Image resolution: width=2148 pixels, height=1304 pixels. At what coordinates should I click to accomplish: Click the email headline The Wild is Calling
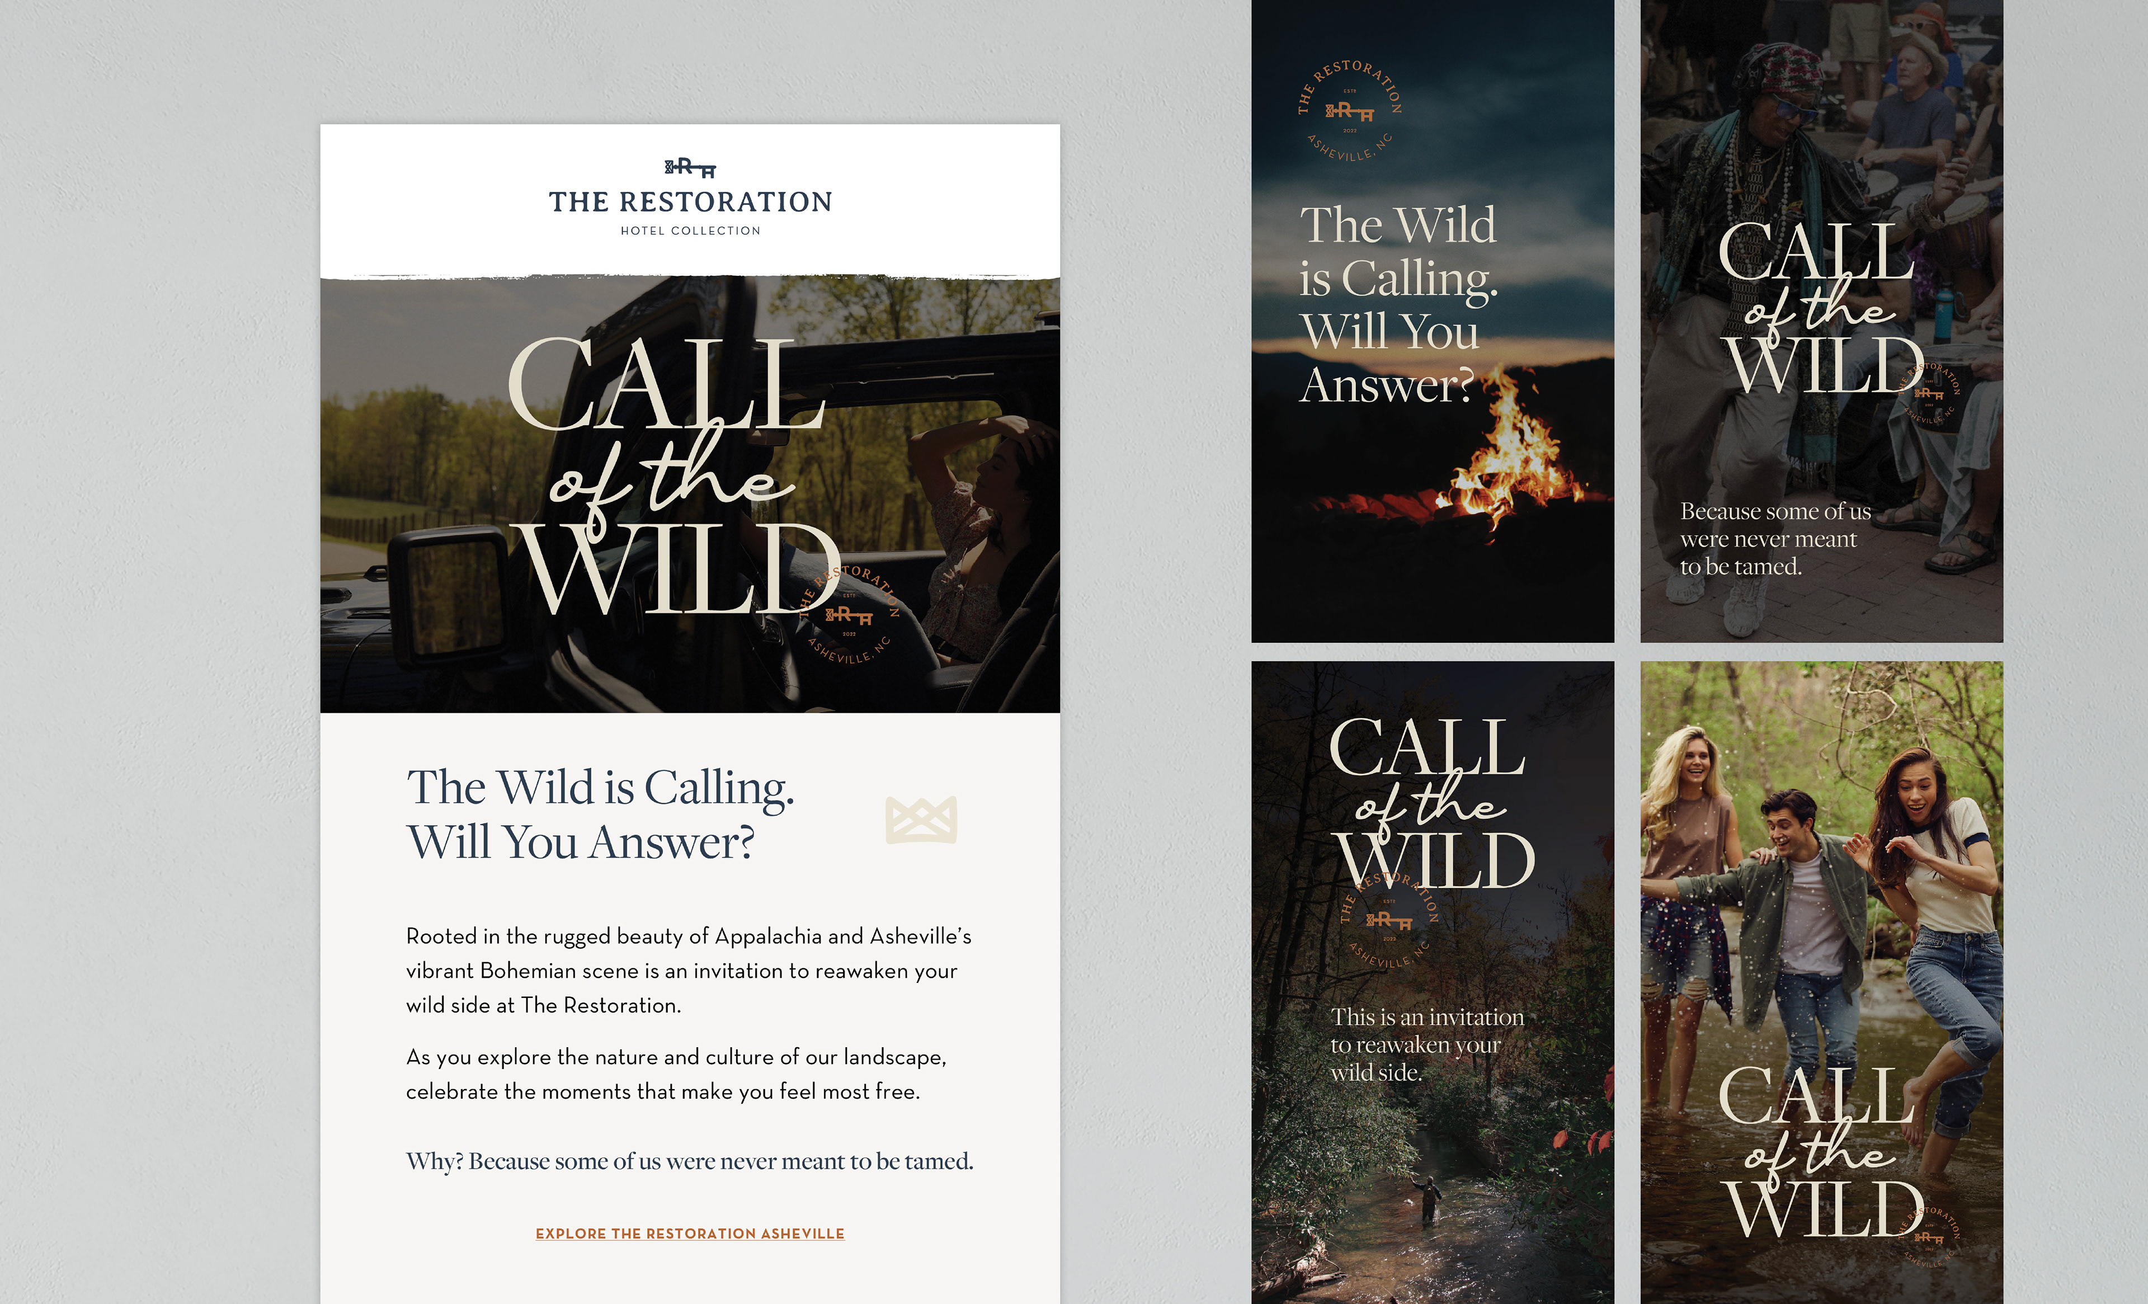point(601,814)
